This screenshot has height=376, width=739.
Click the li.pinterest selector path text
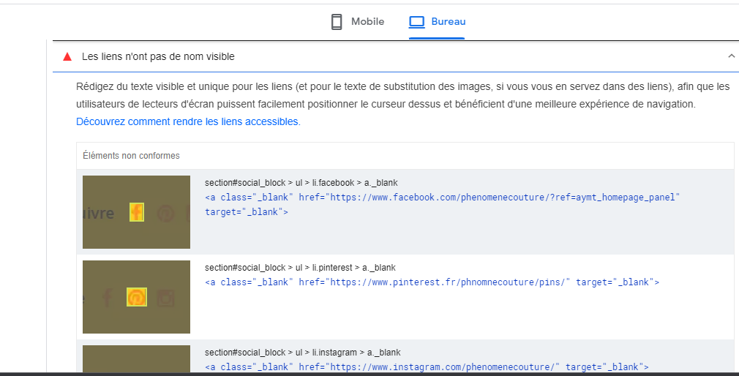[300, 268]
